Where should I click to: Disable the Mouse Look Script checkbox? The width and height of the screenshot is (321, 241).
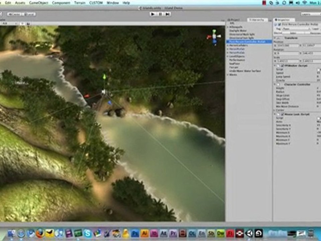pyautogui.click(x=282, y=114)
